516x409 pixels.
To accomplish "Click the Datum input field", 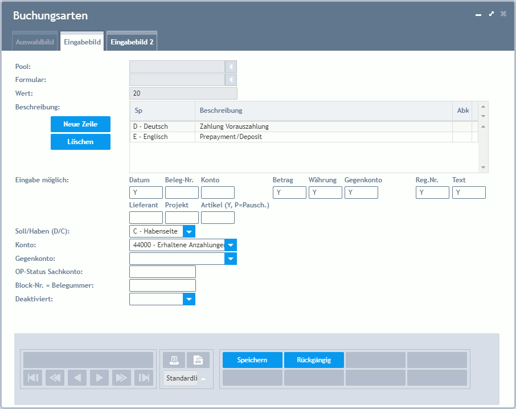I will (x=146, y=193).
